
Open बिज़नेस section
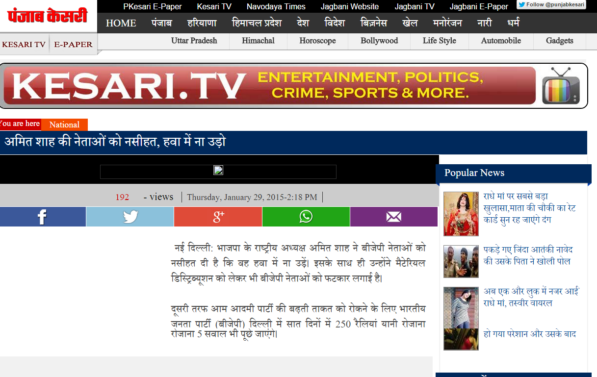[373, 23]
